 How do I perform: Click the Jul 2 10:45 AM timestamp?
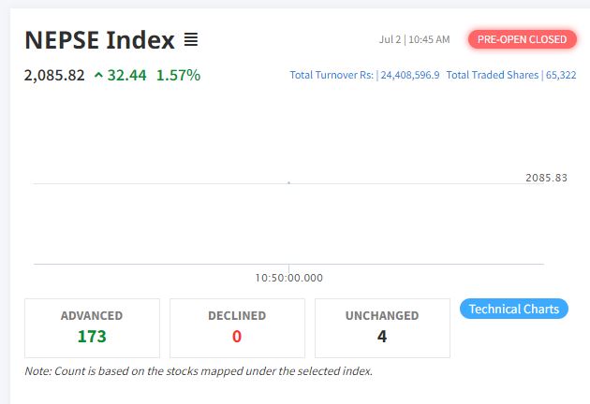click(x=415, y=39)
